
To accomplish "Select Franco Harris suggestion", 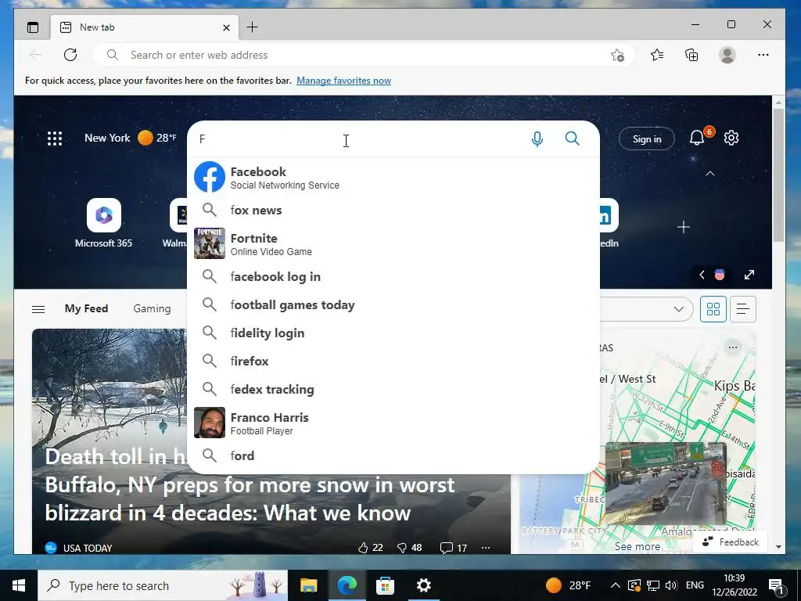I will point(393,423).
